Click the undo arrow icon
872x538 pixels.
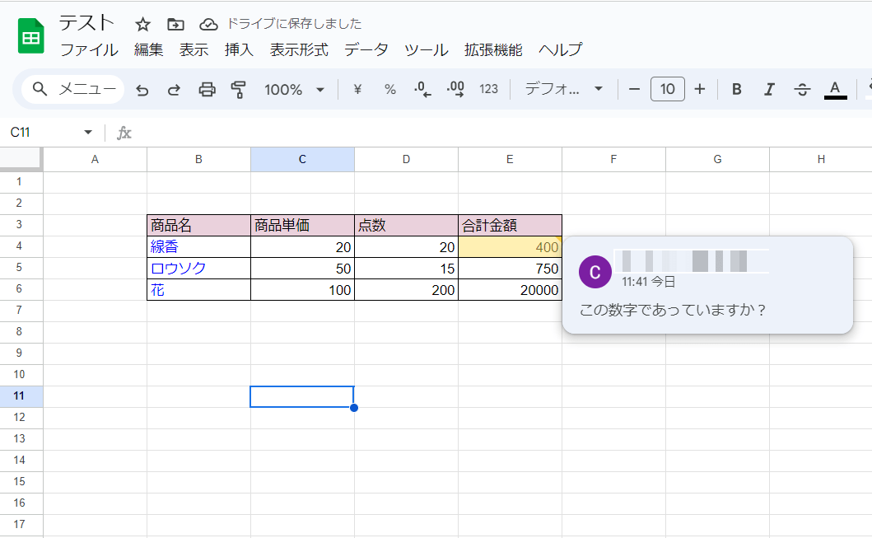(x=142, y=90)
